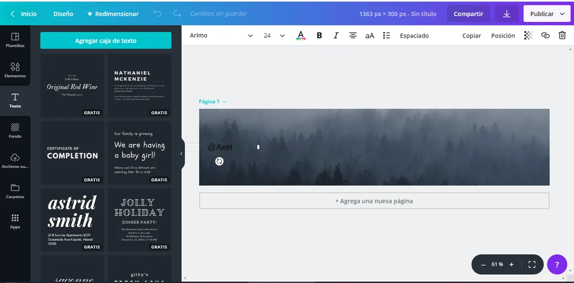Toggle bold formatting
Screen dimensions: 574x283
[x=319, y=35]
